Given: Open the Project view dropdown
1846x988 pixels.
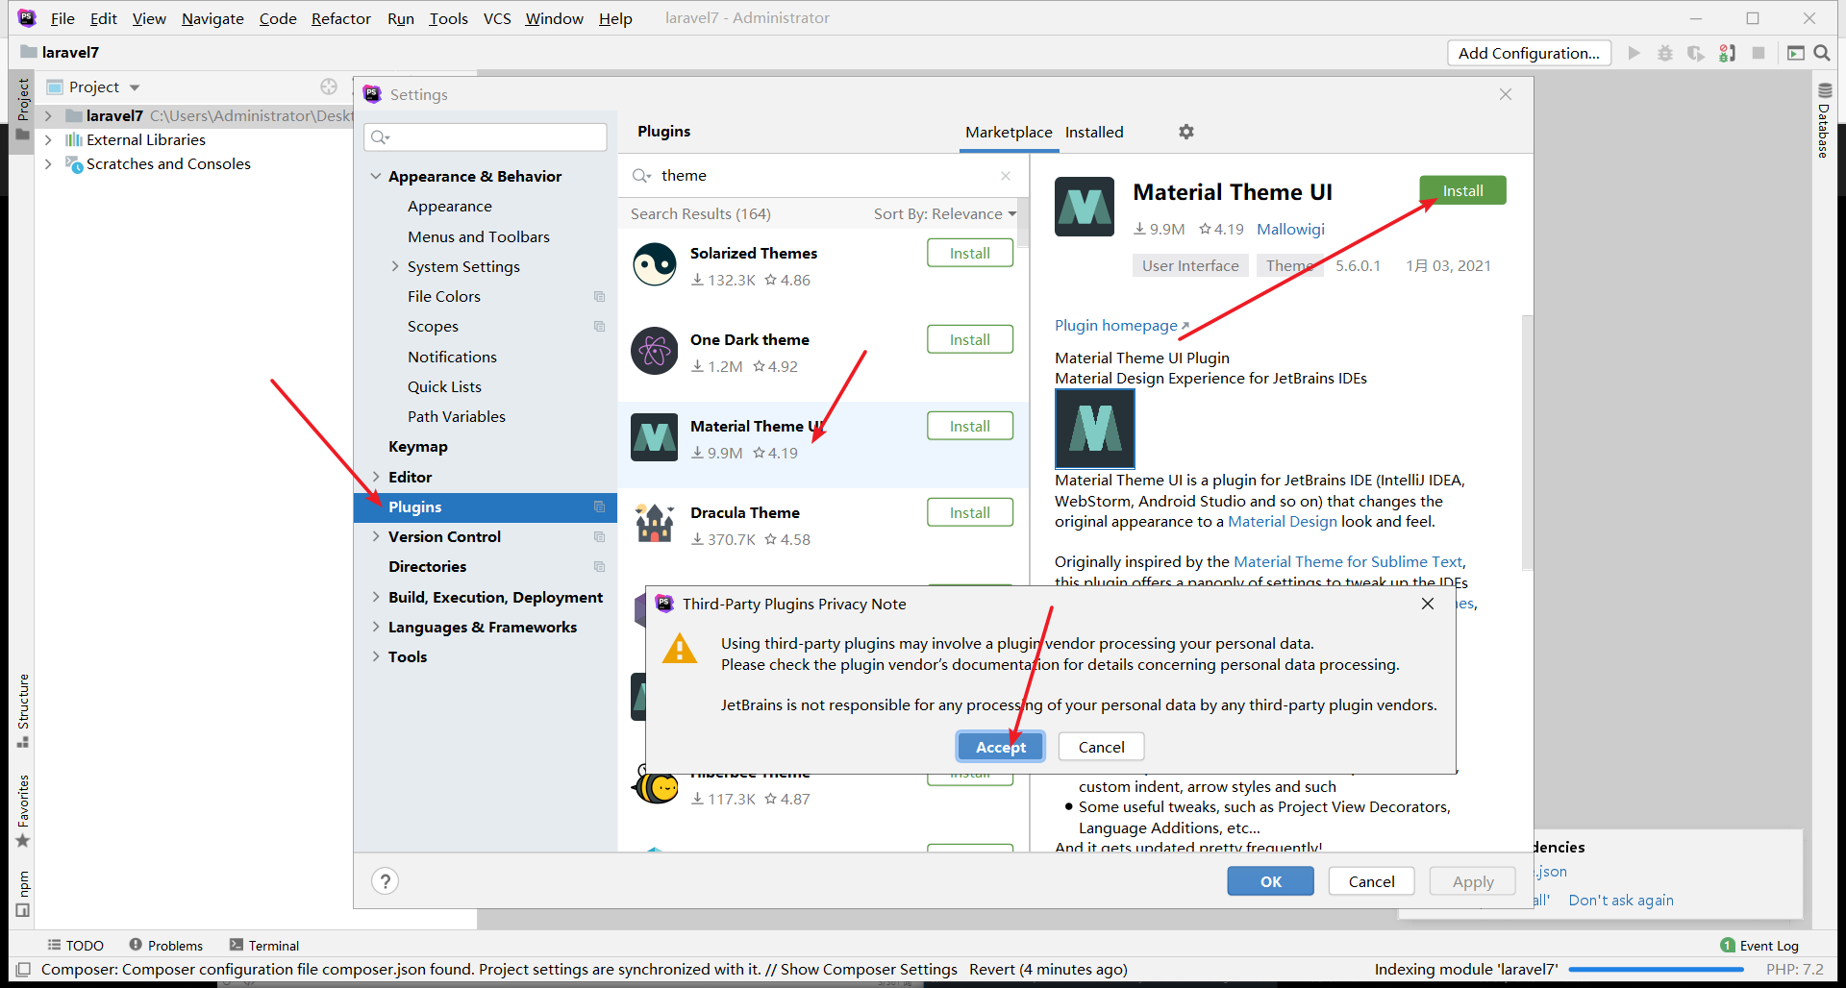Looking at the screenshot, I should point(135,87).
